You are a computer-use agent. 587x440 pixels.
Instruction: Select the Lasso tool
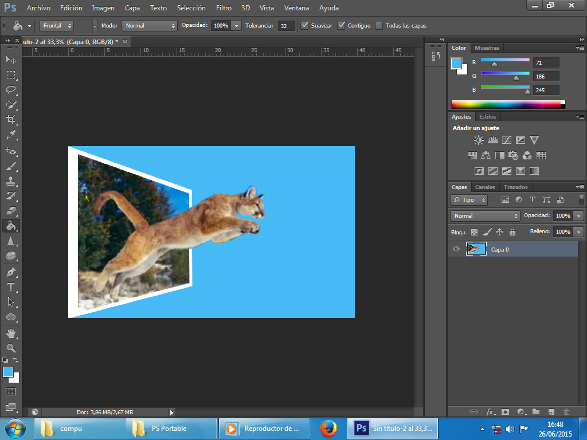[x=11, y=90]
